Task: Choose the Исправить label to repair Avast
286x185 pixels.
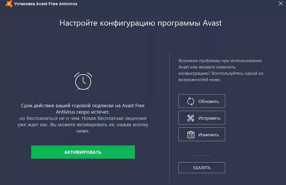Action: [209, 118]
